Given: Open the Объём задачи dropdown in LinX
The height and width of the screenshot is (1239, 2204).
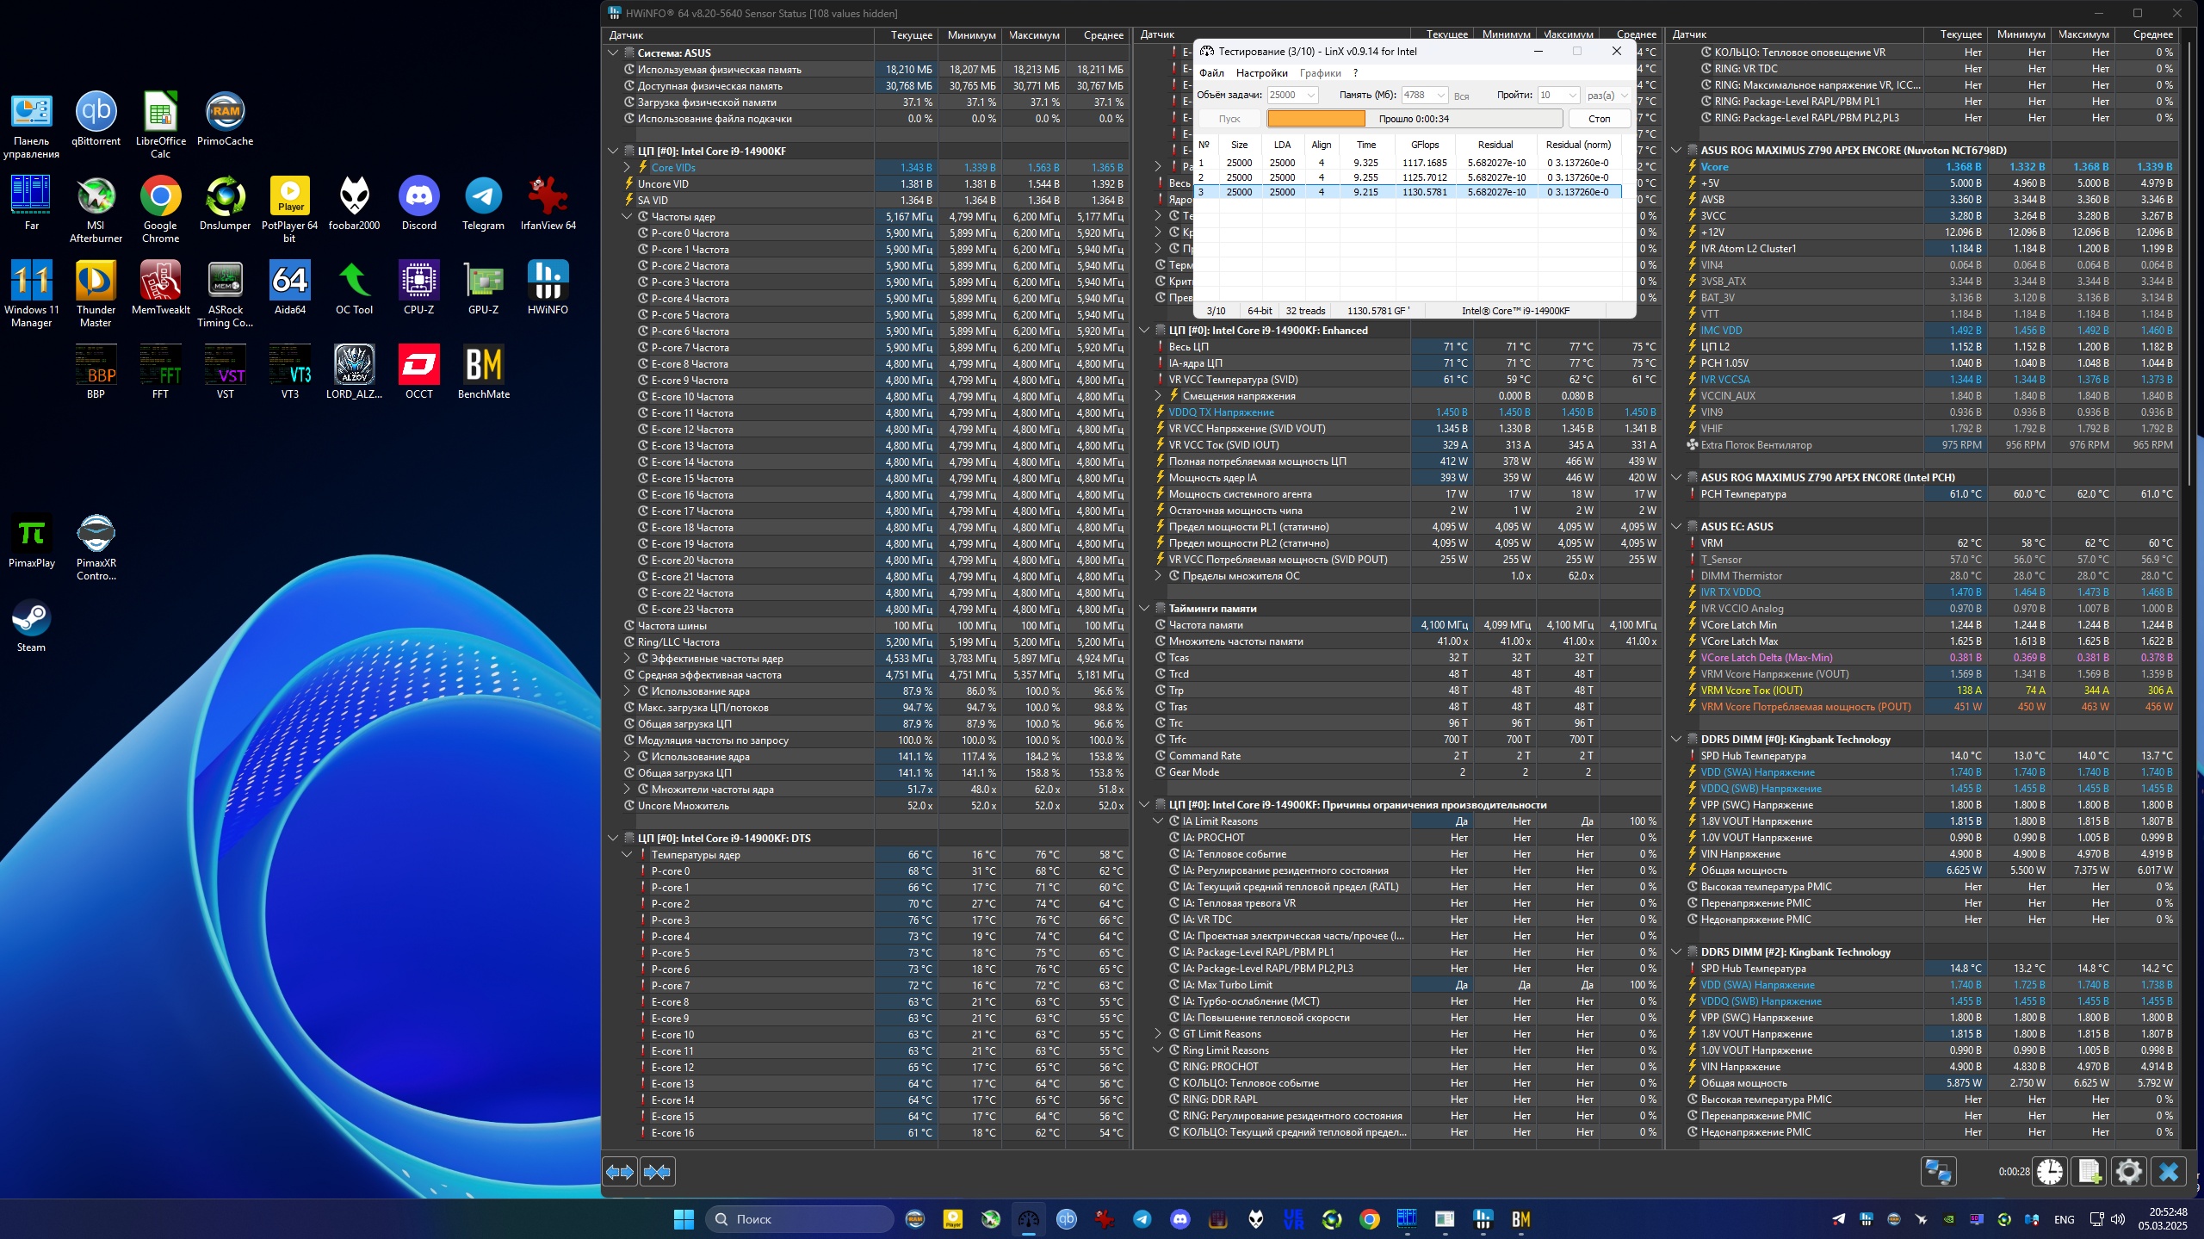Looking at the screenshot, I should point(1310,96).
